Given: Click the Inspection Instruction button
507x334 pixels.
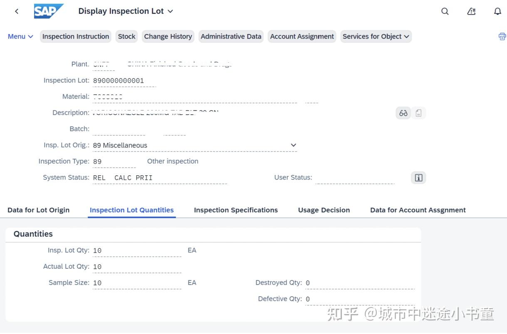Looking at the screenshot, I should [76, 37].
